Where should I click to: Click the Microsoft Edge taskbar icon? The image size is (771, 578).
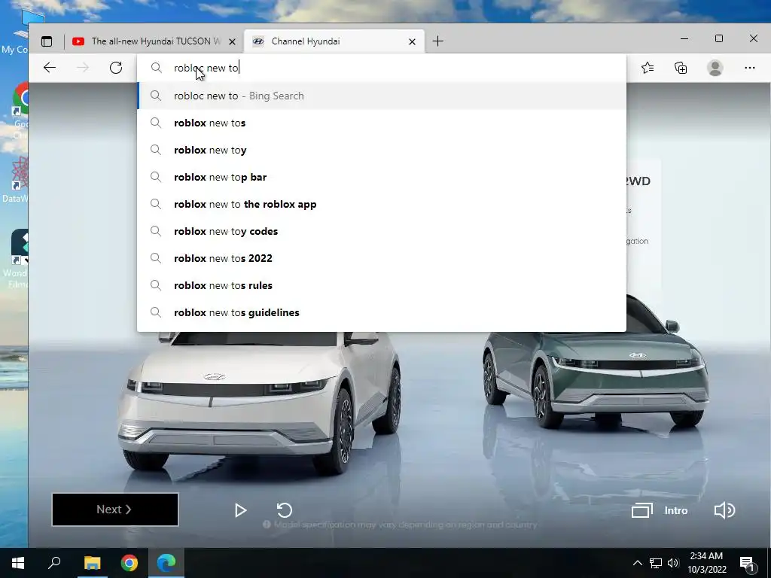pos(166,563)
